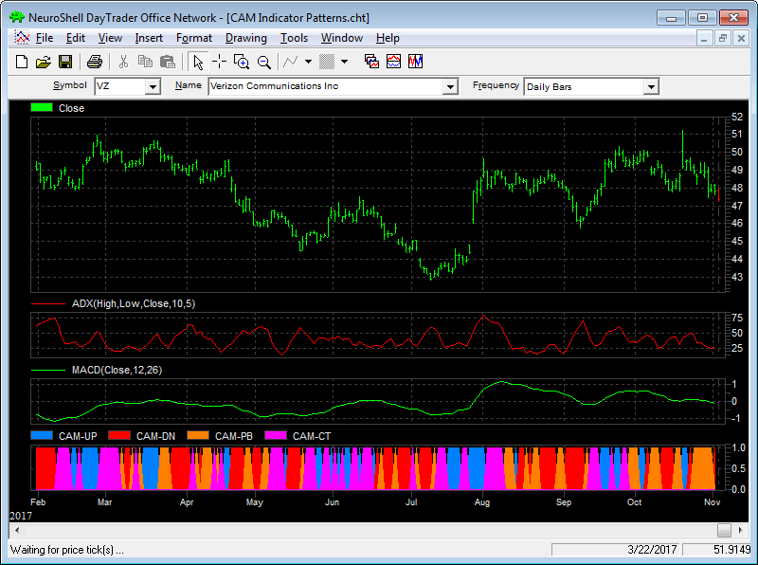Click the red-blue indicator wizard icon
758x565 pixels.
point(393,62)
